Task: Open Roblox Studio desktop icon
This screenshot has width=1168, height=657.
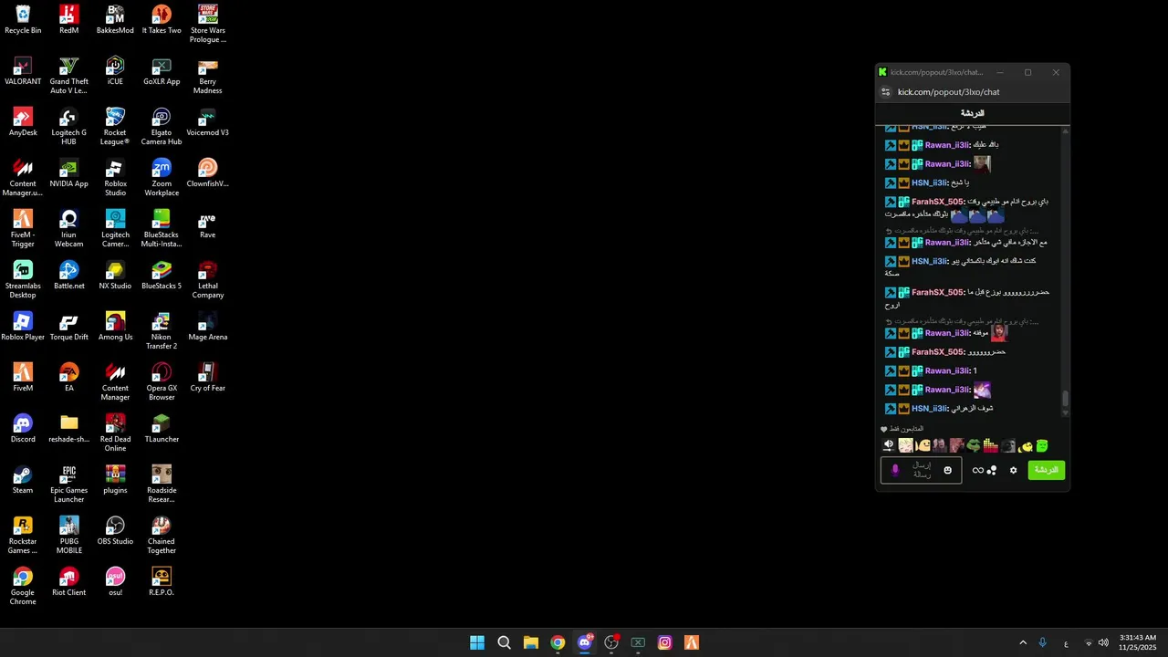Action: point(115,178)
